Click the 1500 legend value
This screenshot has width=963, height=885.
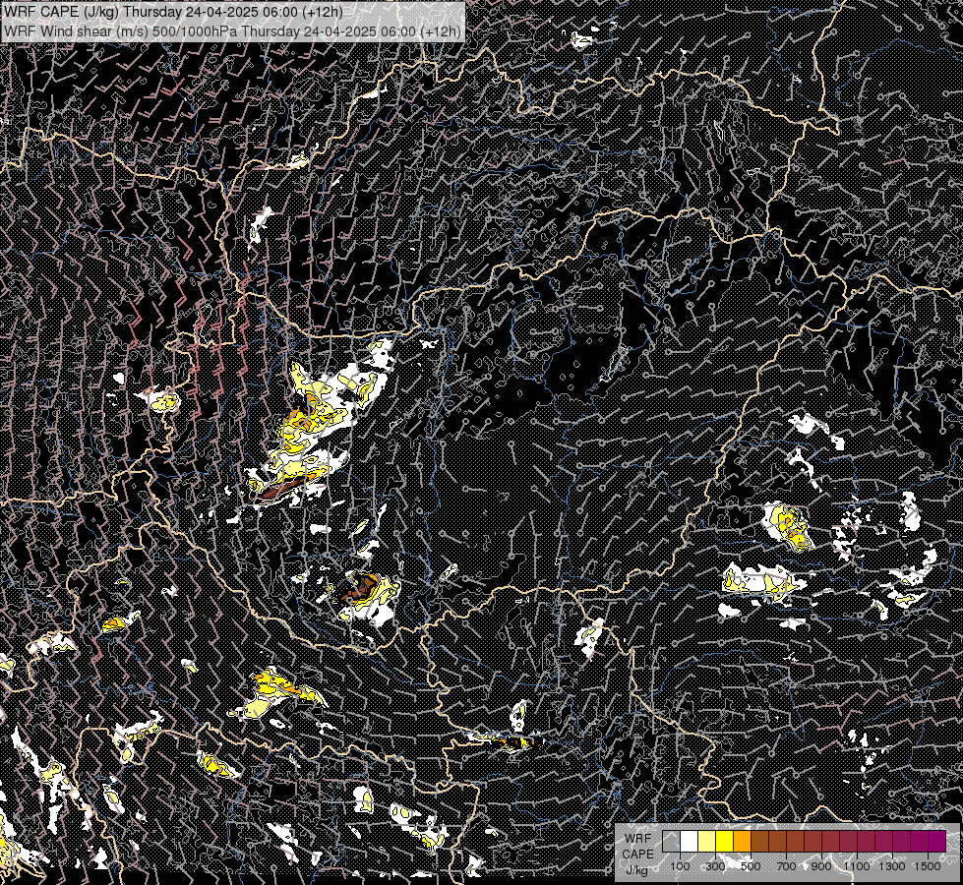click(928, 866)
